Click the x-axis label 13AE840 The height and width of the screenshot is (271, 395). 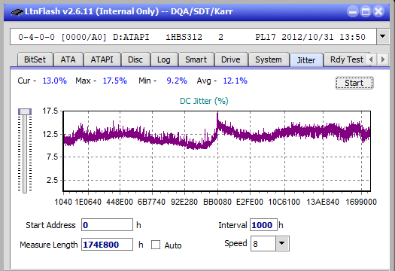click(x=323, y=202)
